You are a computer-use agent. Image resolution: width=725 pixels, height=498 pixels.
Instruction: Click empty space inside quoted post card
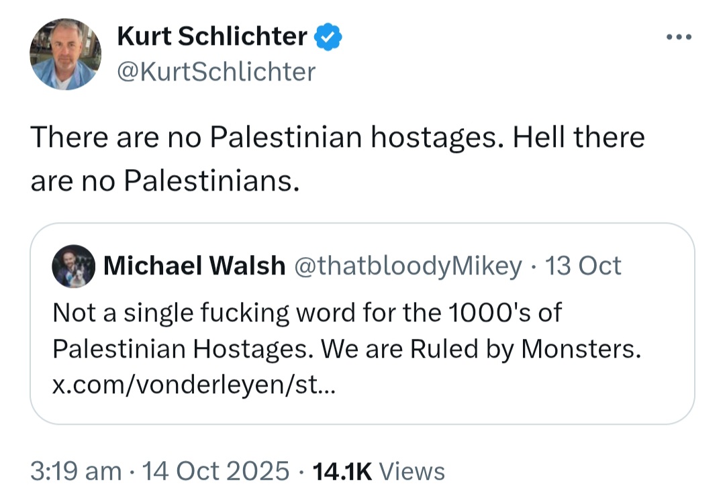[537, 396]
